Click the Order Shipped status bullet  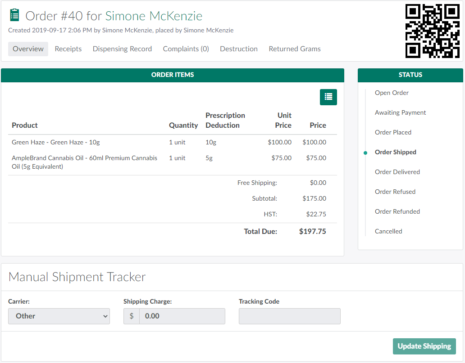(x=365, y=152)
